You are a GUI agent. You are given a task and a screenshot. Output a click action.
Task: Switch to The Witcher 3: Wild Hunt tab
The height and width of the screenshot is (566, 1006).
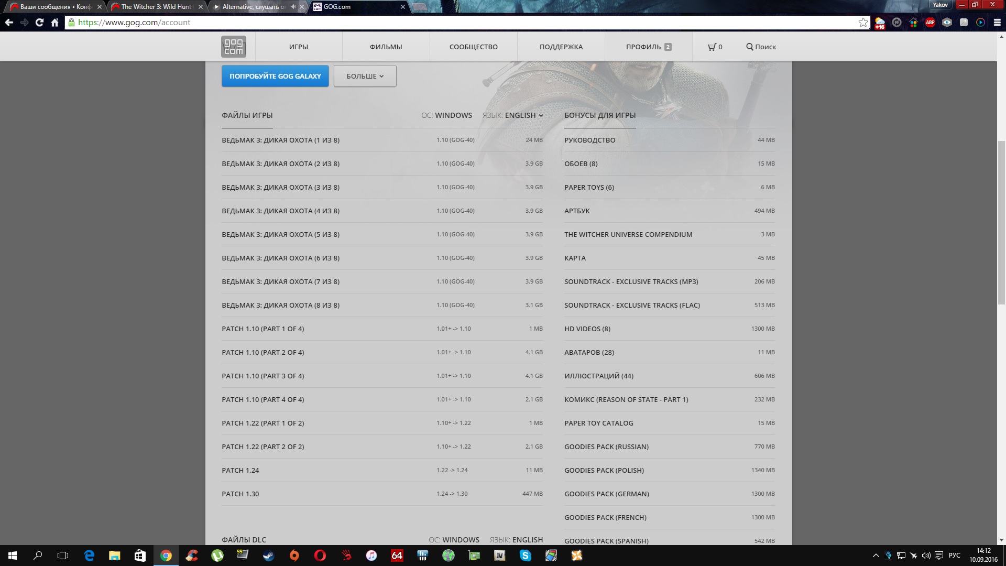click(x=156, y=7)
